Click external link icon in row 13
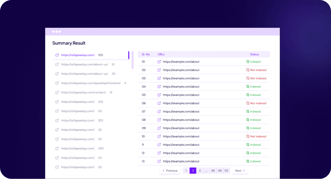331x179 pixels. tap(159, 161)
